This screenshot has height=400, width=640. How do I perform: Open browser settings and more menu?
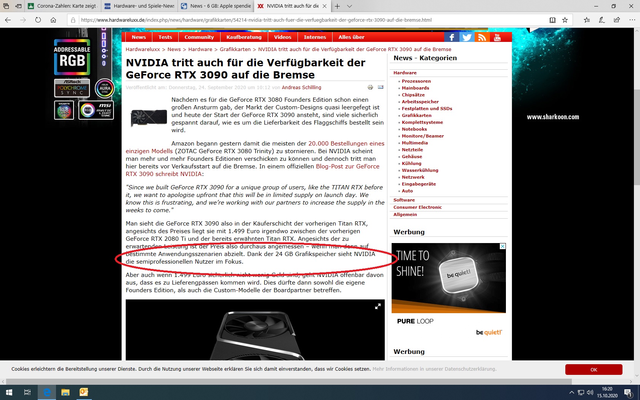pyautogui.click(x=632, y=20)
